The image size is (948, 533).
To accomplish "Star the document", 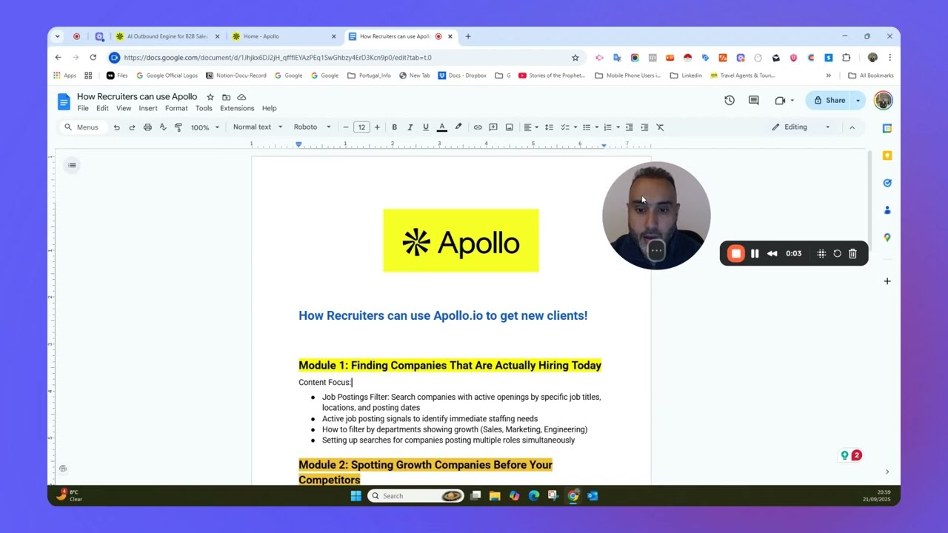I will (x=210, y=97).
